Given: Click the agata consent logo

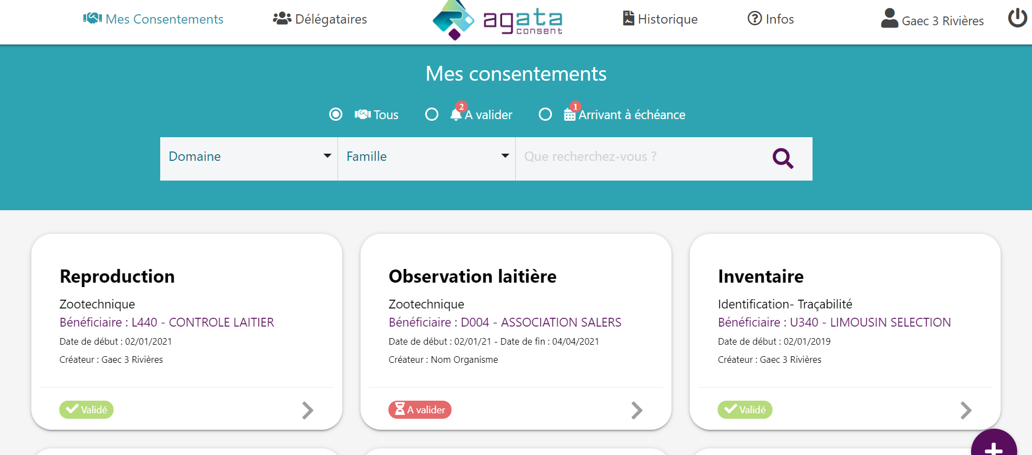Looking at the screenshot, I should click(x=497, y=20).
